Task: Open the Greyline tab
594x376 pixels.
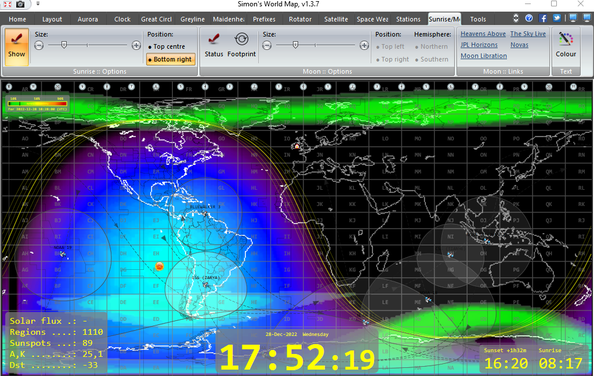Action: [192, 19]
